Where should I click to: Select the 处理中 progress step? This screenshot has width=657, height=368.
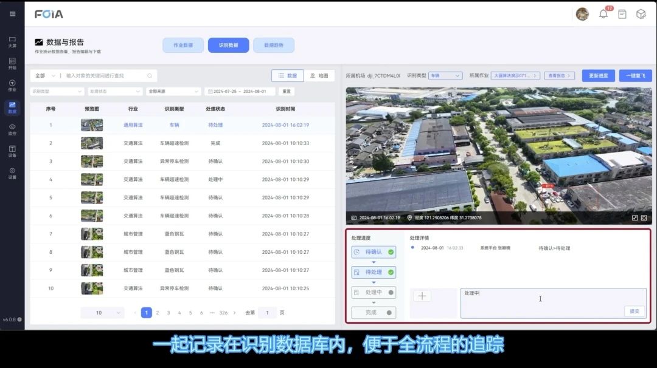coord(374,293)
